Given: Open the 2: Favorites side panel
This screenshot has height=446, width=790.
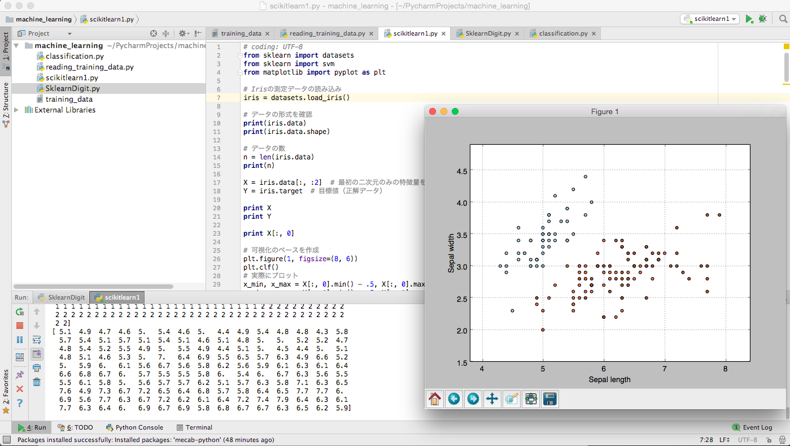Looking at the screenshot, I should click(6, 391).
